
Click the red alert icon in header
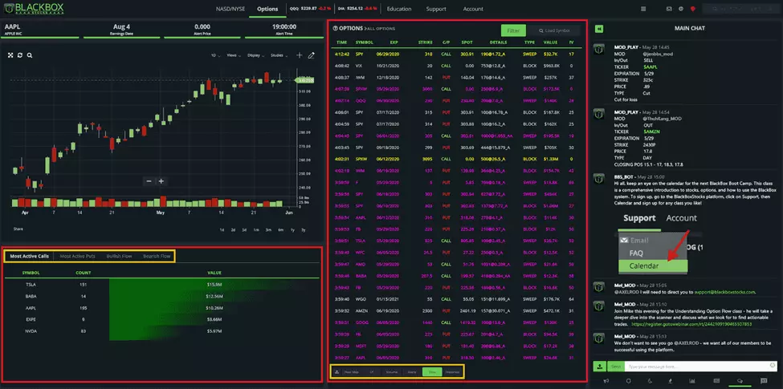(692, 9)
